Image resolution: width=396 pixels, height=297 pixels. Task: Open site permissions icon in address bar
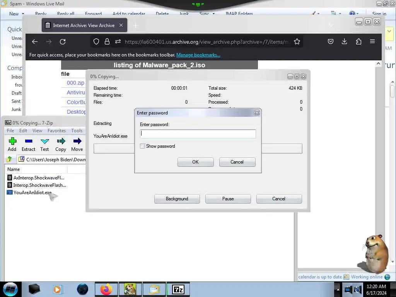(118, 42)
